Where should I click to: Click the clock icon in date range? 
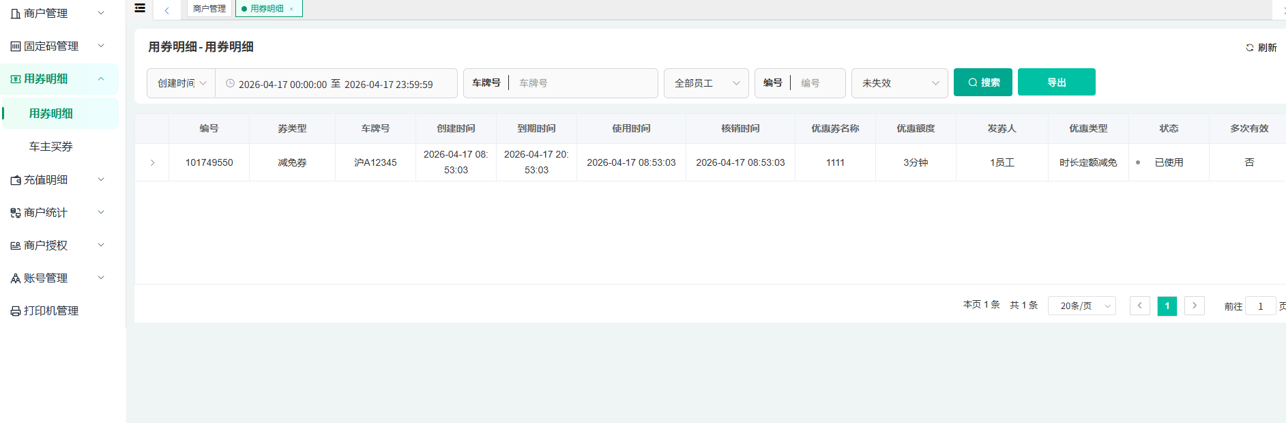coord(230,83)
